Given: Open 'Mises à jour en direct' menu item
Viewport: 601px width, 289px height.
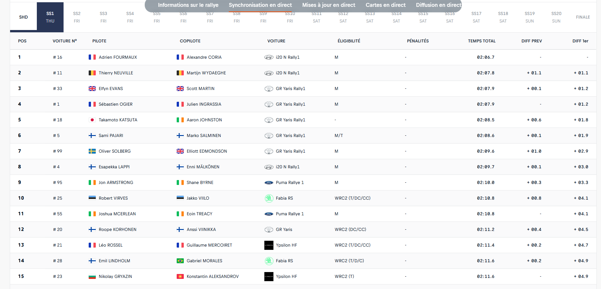Looking at the screenshot, I should coord(329,5).
